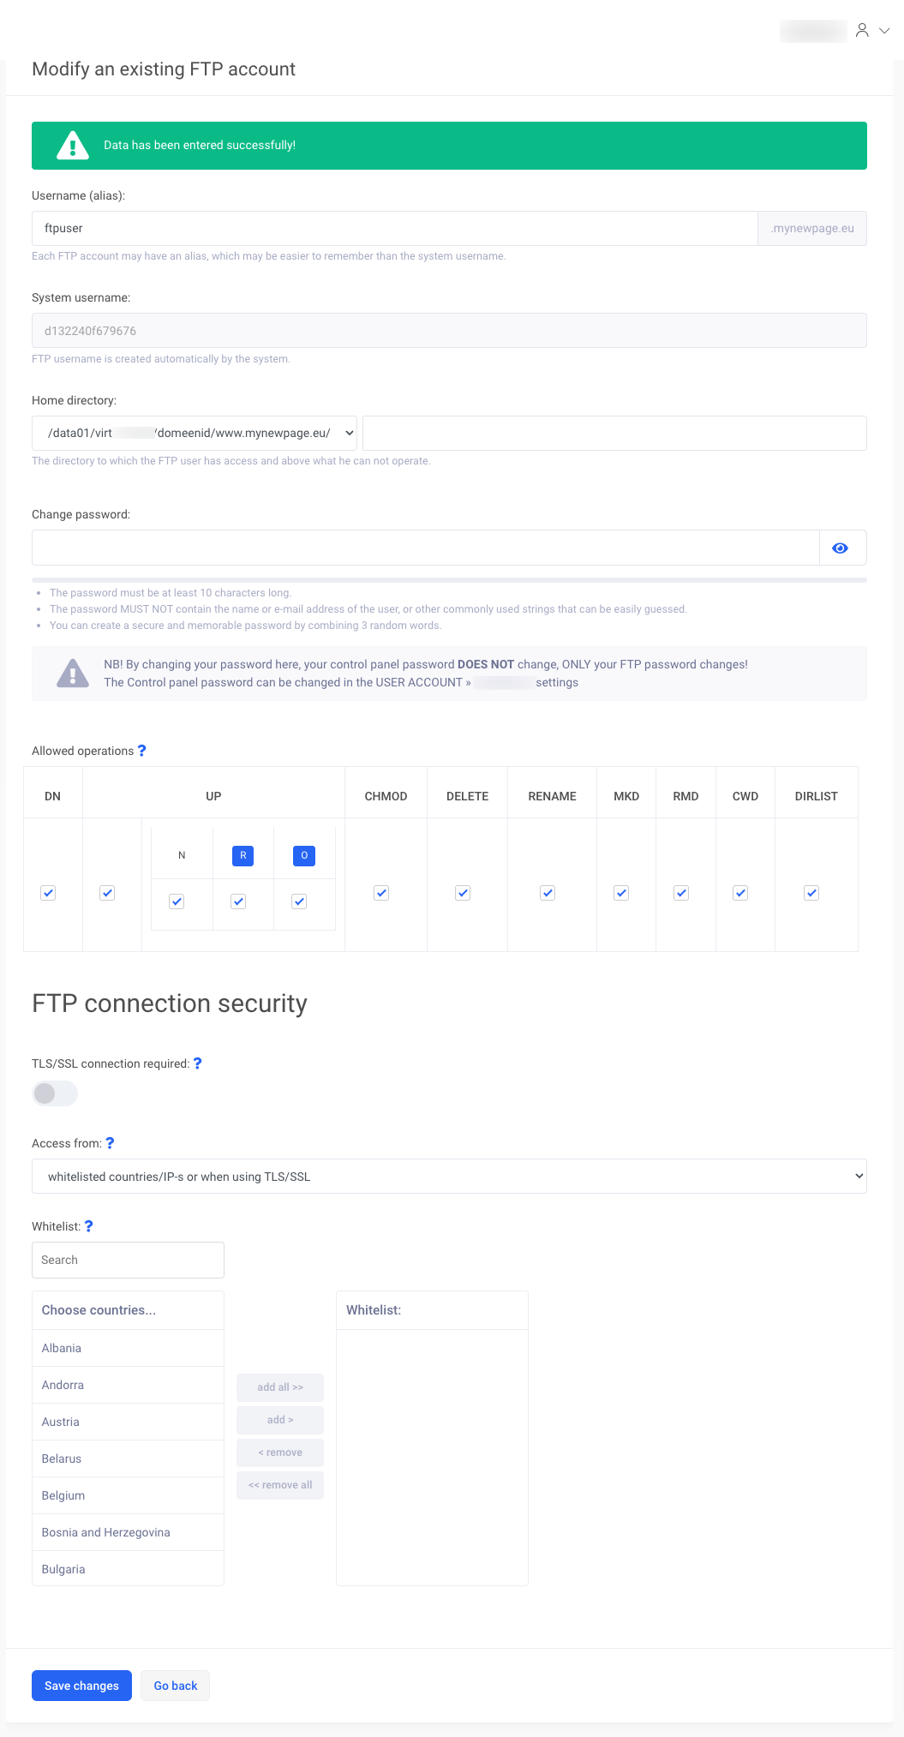This screenshot has height=1737, width=904.
Task: Open the Home directory dropdown
Action: pyautogui.click(x=195, y=433)
